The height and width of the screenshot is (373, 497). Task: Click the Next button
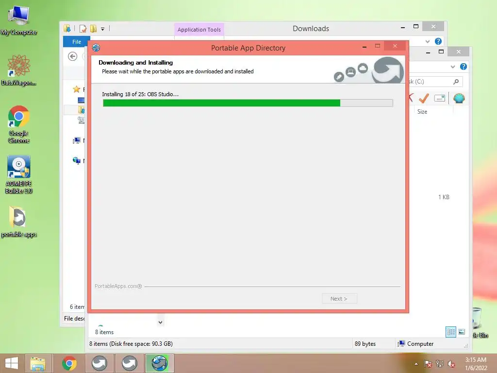tap(339, 299)
